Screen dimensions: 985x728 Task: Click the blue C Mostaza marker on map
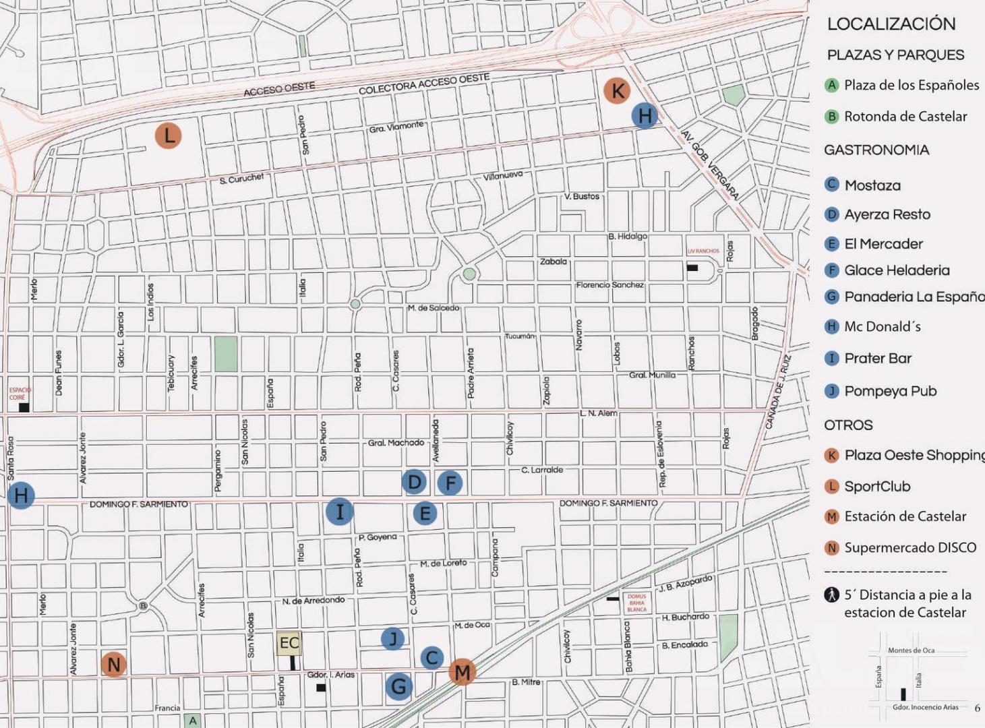pyautogui.click(x=432, y=658)
